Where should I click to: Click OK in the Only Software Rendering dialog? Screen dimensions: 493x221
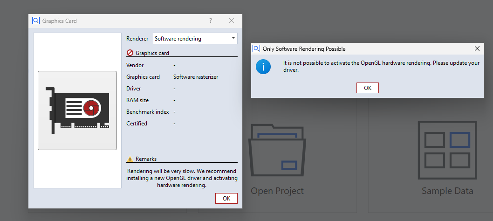368,88
